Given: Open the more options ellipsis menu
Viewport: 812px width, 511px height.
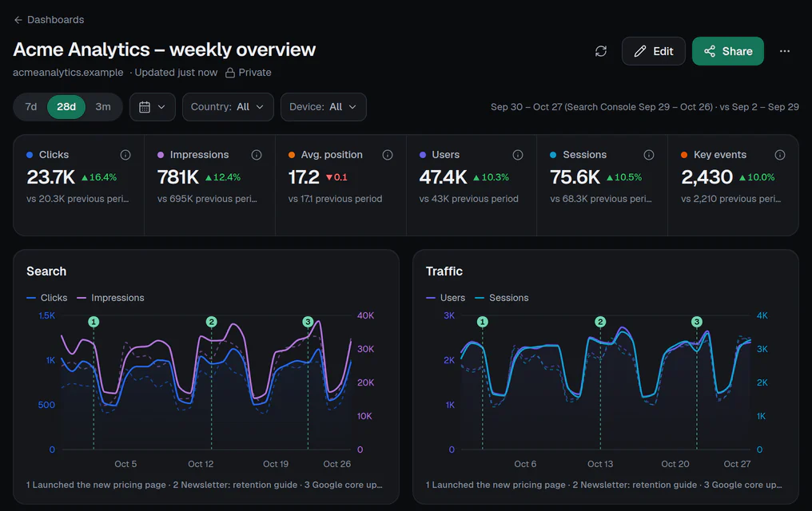Looking at the screenshot, I should [x=785, y=51].
